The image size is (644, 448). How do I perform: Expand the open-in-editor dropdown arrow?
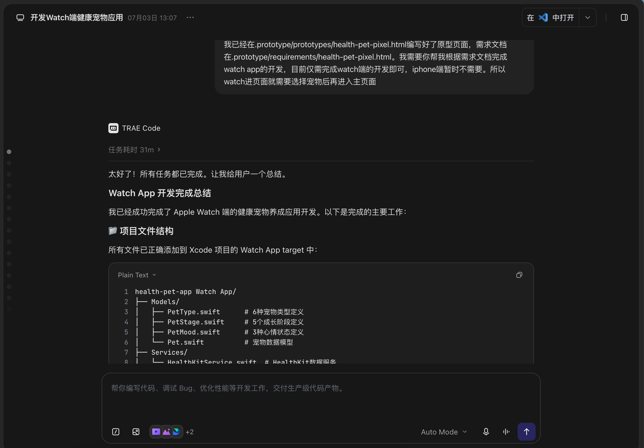pos(588,18)
